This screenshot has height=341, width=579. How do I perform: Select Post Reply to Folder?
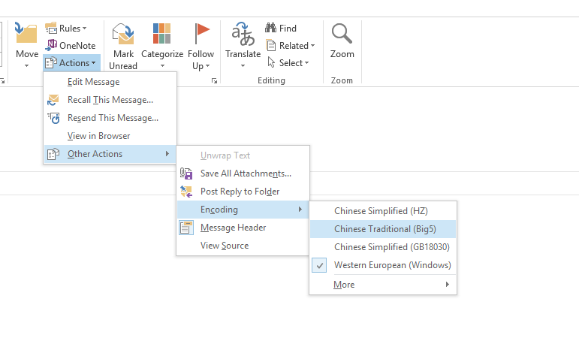243,192
